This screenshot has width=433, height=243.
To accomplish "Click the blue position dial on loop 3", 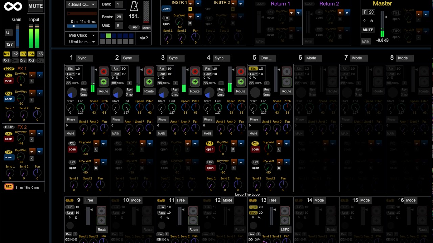I will [163, 92].
